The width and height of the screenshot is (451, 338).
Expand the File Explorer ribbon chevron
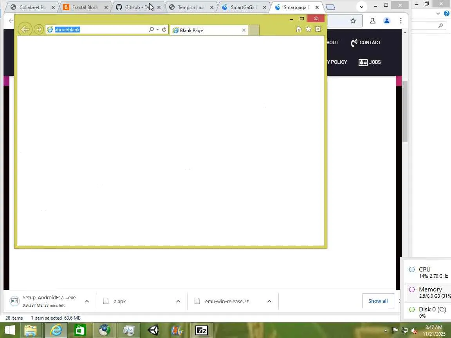438,13
